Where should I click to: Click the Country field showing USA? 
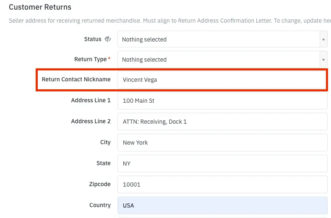(222, 205)
